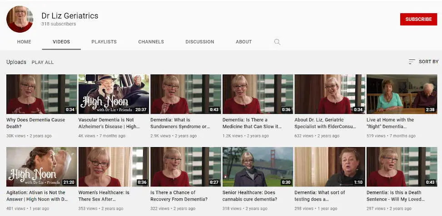This screenshot has height=216, width=442.
Task: Open thumbnail of Sundowners Syndrome video
Action: (x=186, y=94)
